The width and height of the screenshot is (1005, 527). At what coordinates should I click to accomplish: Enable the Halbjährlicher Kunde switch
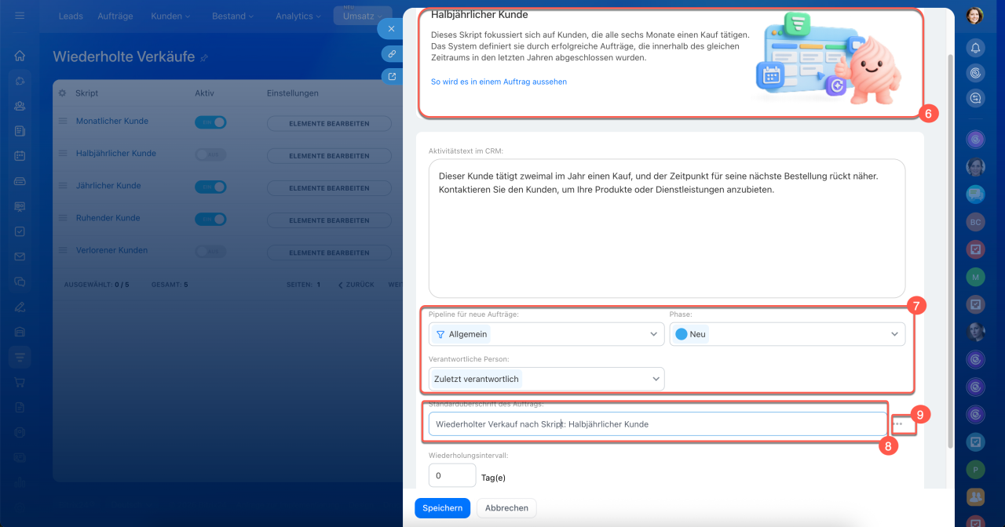coord(210,154)
